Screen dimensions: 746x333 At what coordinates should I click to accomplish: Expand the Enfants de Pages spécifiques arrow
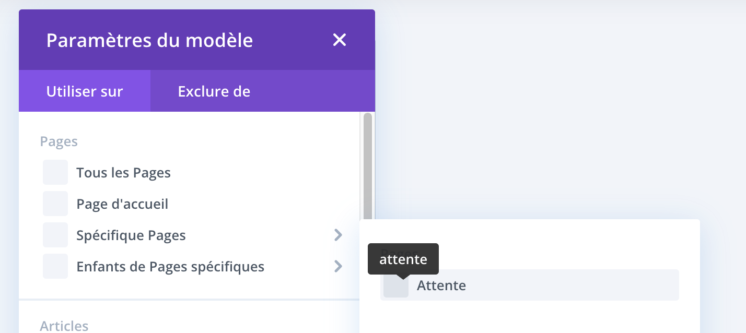338,266
